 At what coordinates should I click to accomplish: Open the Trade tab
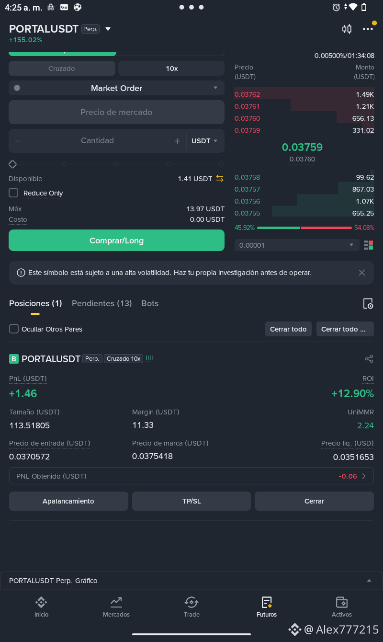click(x=191, y=607)
